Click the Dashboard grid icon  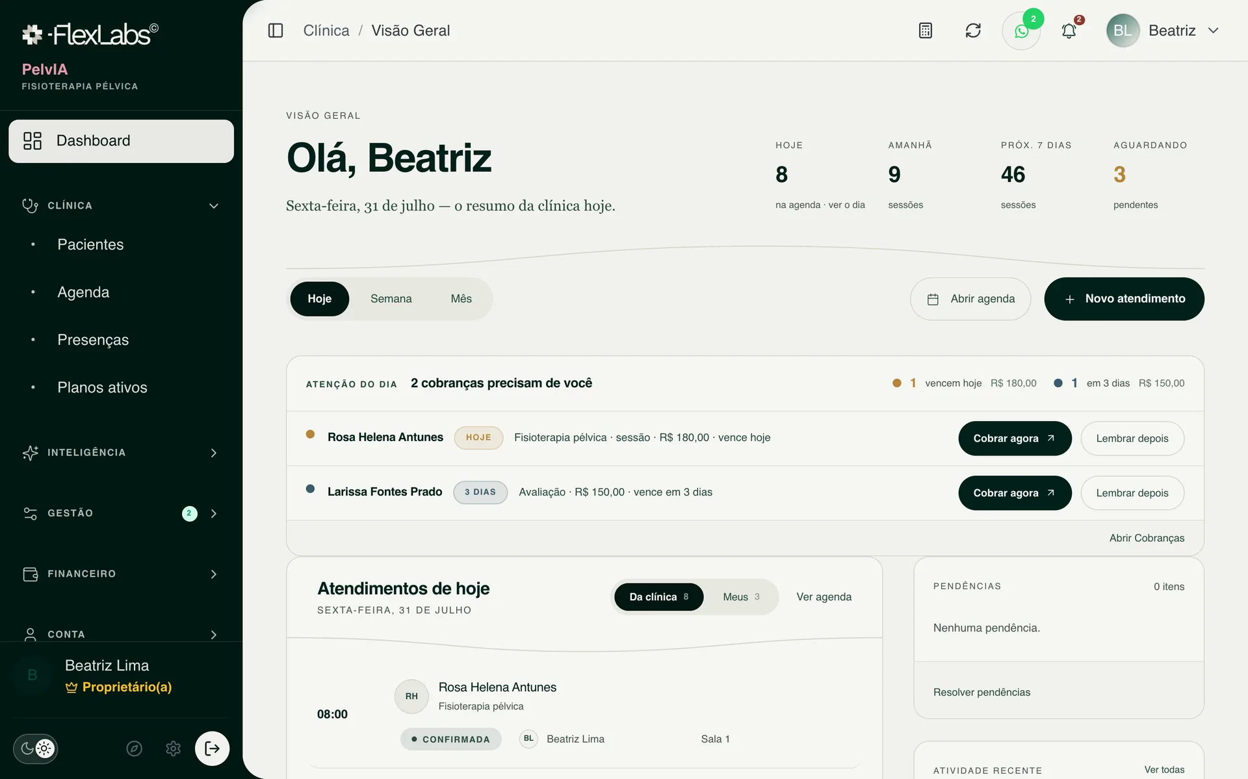click(32, 141)
